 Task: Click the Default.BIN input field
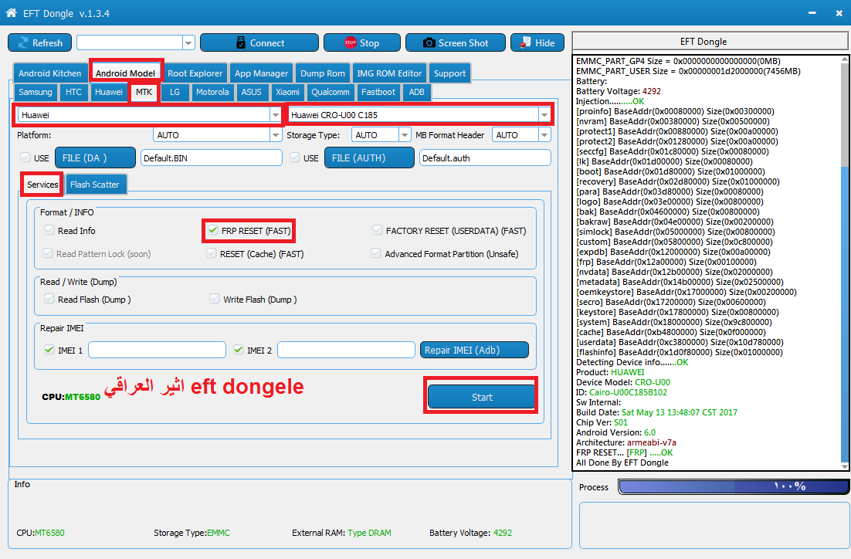click(212, 158)
